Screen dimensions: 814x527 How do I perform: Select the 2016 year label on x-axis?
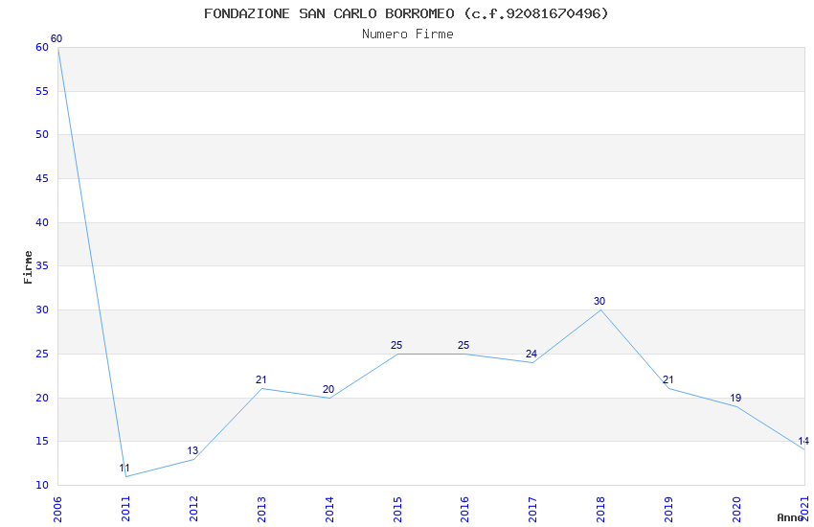click(x=464, y=509)
